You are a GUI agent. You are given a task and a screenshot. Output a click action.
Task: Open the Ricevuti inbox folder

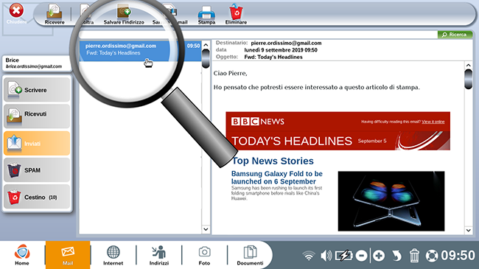(x=37, y=116)
